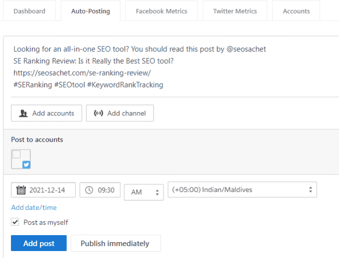
Task: Click the people icon on Add accounts
Action: [x=23, y=113]
